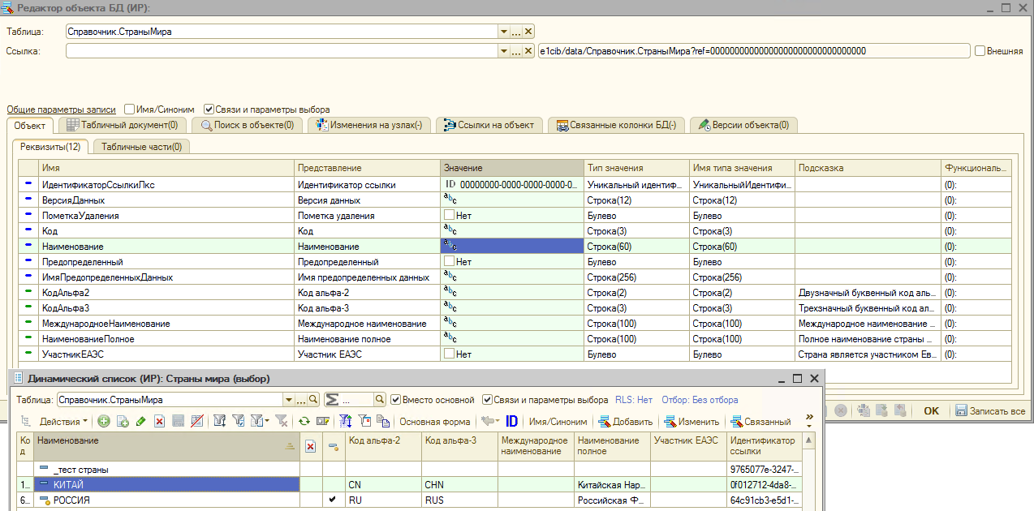Click the e1cib URL reference text field

tap(754, 51)
